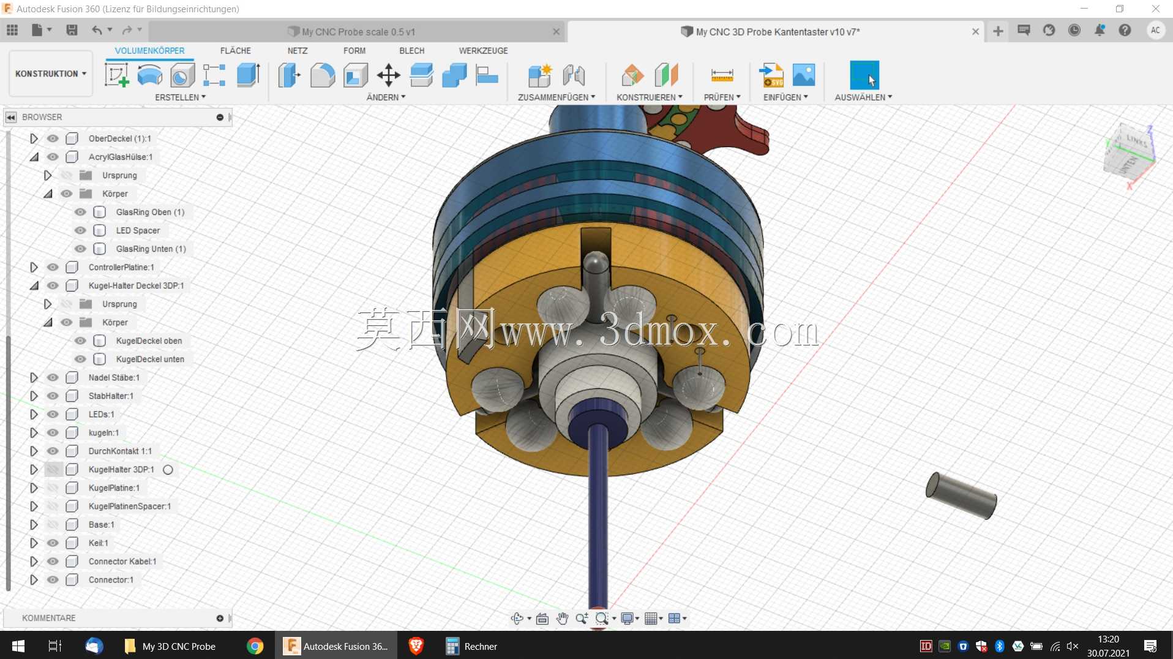Open Rechner in Windows taskbar
Viewport: 1173px width, 659px height.
472,646
